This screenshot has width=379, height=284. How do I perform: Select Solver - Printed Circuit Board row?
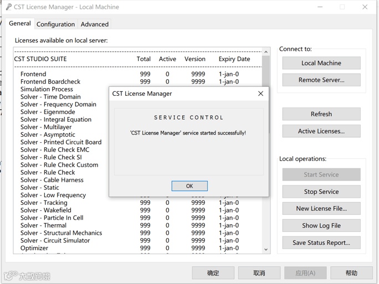coord(62,142)
